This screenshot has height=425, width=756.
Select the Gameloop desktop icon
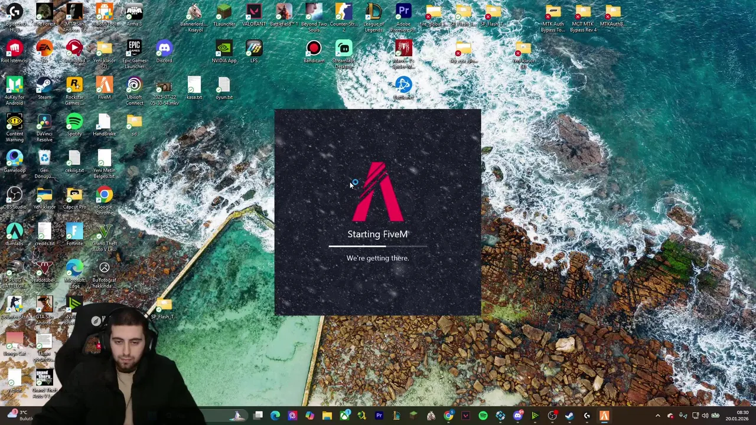(14, 162)
